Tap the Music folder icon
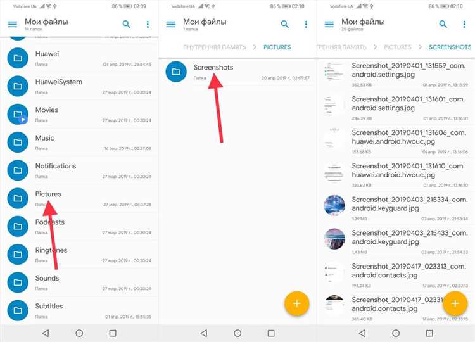The width and height of the screenshot is (475, 342). click(19, 142)
